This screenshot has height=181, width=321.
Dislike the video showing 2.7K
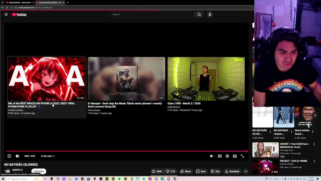coord(171,171)
